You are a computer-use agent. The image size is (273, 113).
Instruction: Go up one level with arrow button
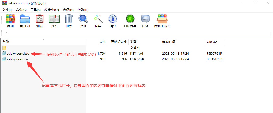(6, 33)
